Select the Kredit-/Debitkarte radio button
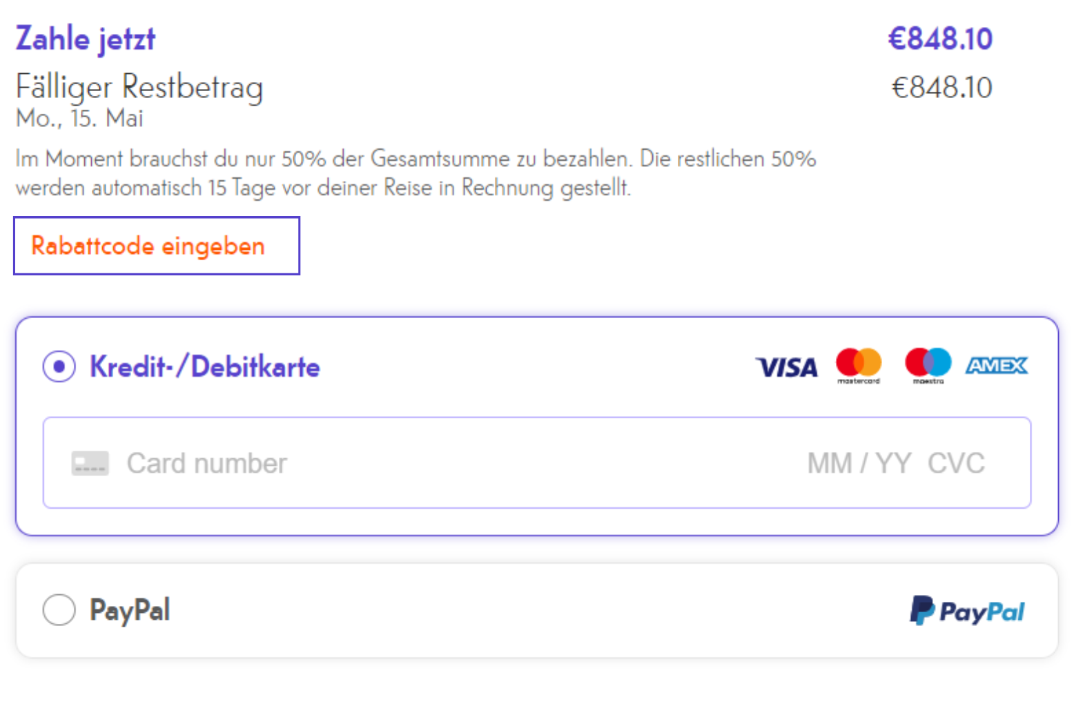This screenshot has height=715, width=1074. point(59,366)
